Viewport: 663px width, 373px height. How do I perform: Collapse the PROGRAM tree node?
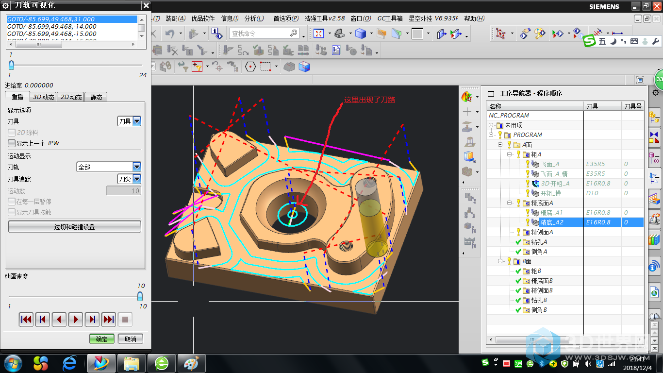tap(491, 135)
